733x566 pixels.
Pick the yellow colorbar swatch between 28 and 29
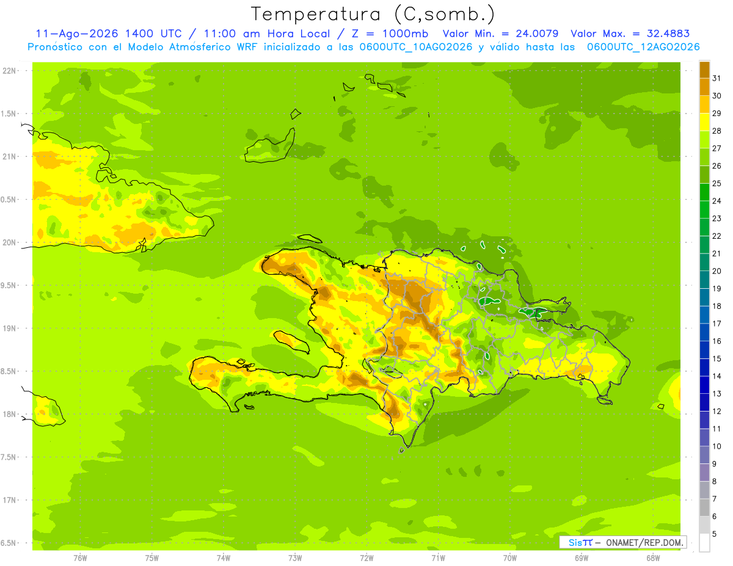point(704,122)
